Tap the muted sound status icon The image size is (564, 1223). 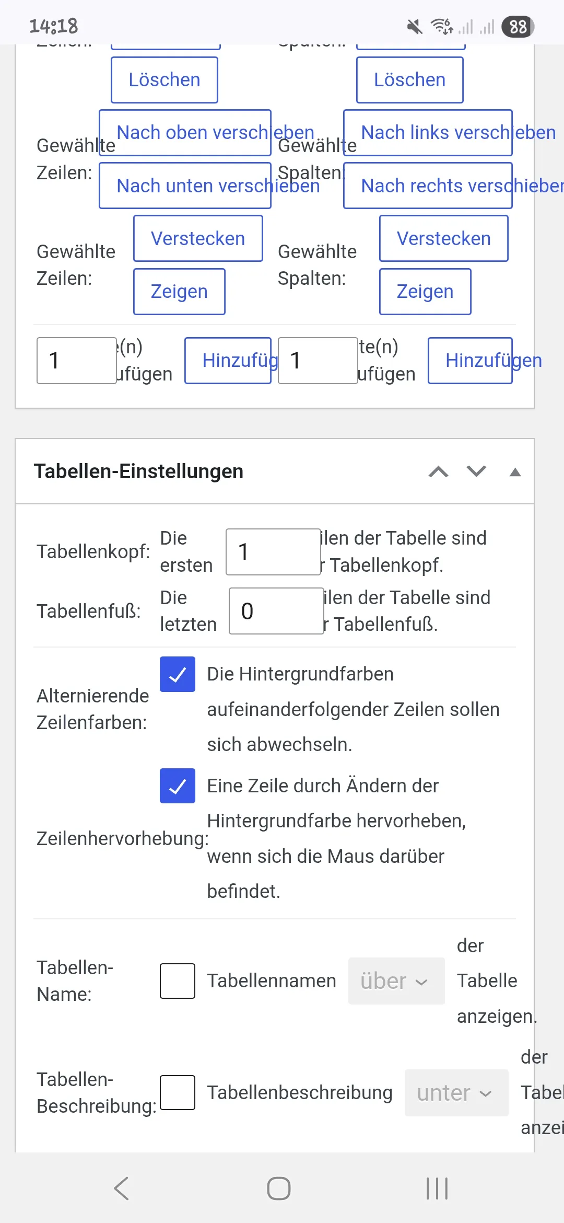[415, 26]
